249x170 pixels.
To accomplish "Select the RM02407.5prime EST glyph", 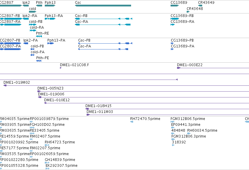I will 31,139.
